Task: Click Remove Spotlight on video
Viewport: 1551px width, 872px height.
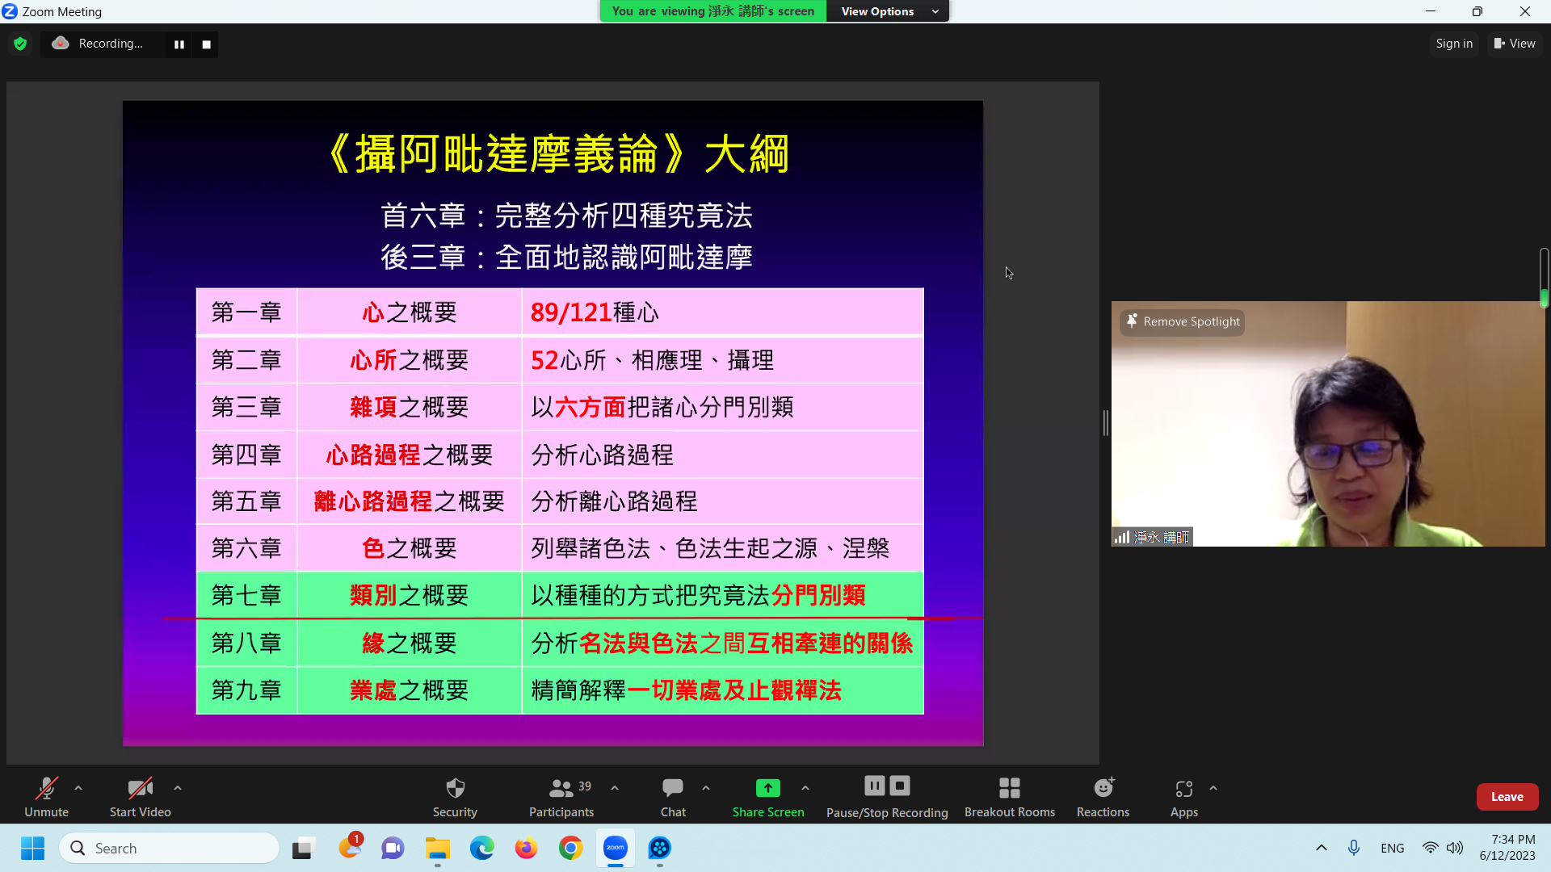Action: pos(1183,321)
